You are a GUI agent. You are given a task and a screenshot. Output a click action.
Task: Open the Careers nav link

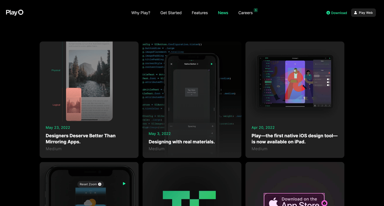point(245,13)
